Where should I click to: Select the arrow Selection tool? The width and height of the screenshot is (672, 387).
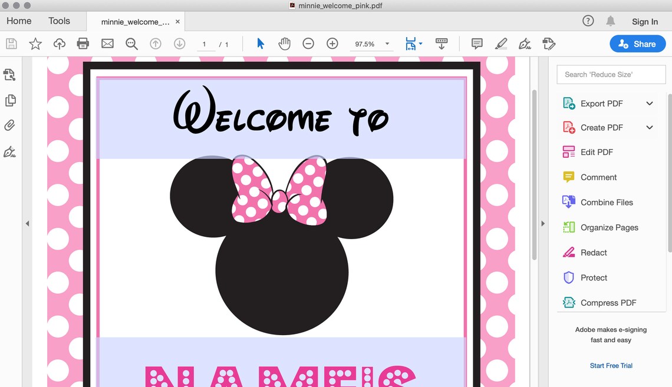tap(259, 44)
